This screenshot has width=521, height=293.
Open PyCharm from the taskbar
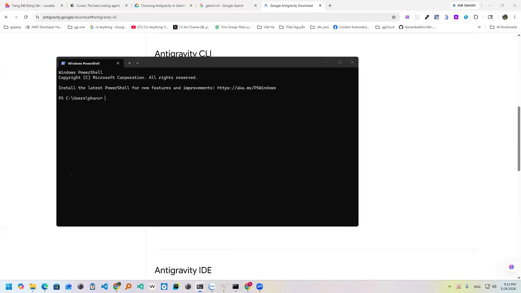176,286
